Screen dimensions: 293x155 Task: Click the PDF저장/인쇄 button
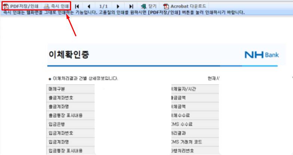click(x=21, y=6)
